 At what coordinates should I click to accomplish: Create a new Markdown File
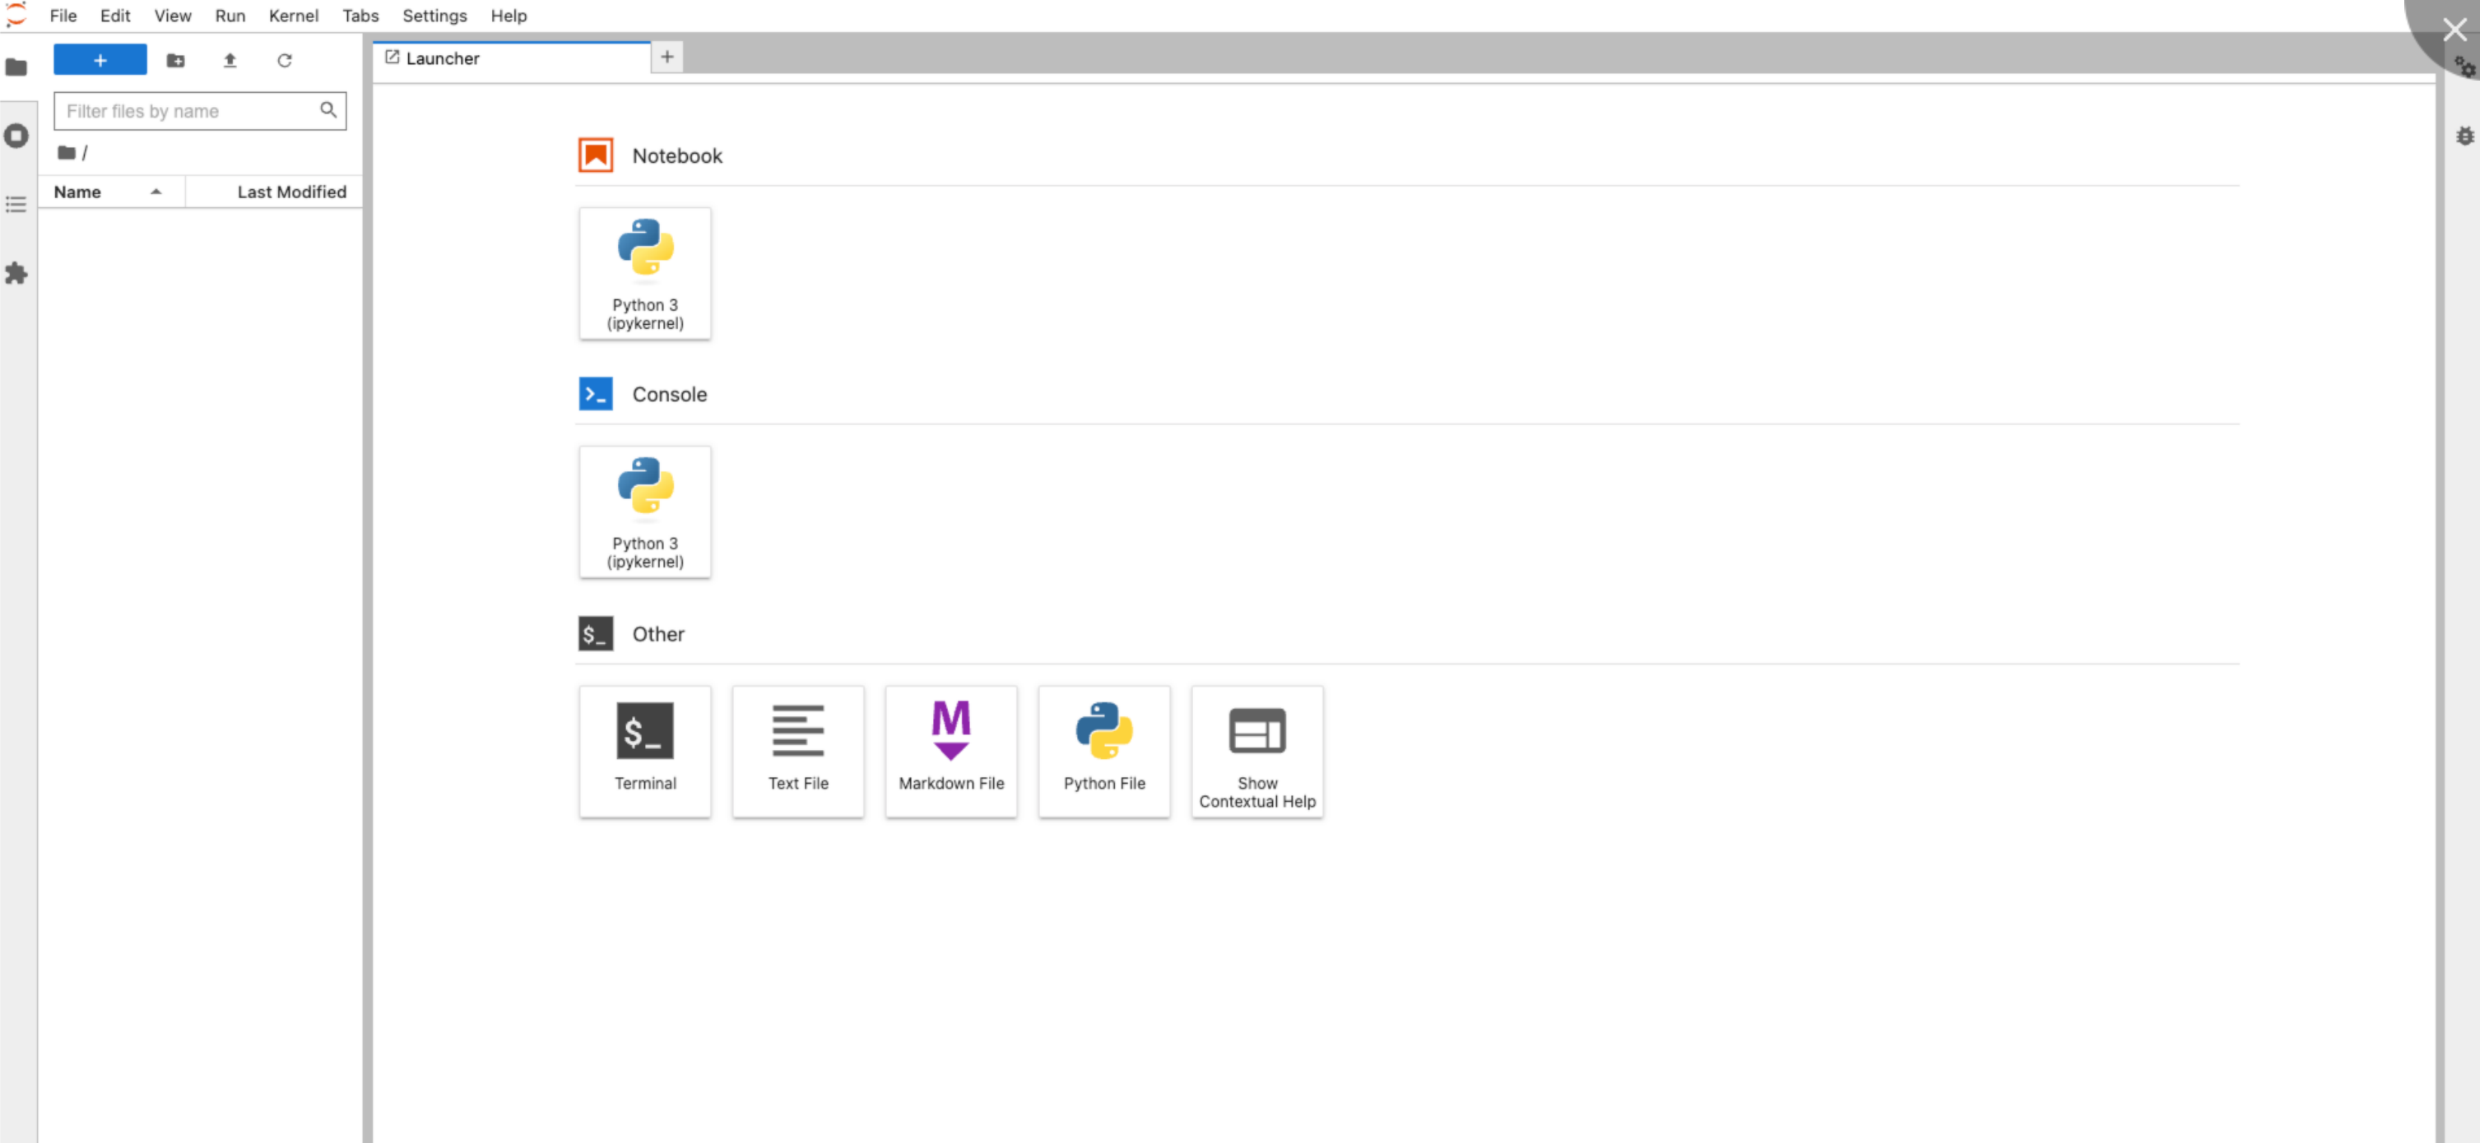(x=950, y=752)
